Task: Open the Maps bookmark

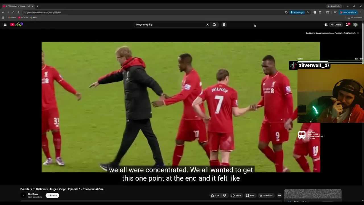Action: (x=34, y=18)
